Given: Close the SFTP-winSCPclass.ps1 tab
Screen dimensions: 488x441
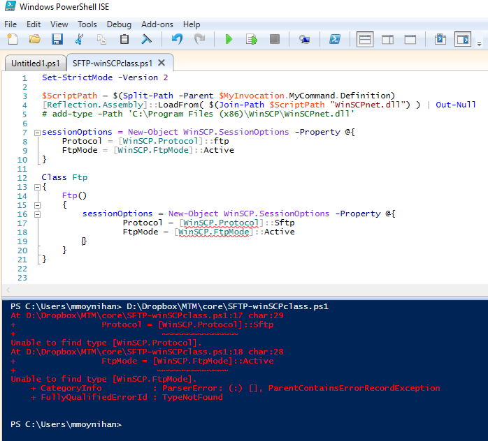Looking at the screenshot, I should pos(162,63).
